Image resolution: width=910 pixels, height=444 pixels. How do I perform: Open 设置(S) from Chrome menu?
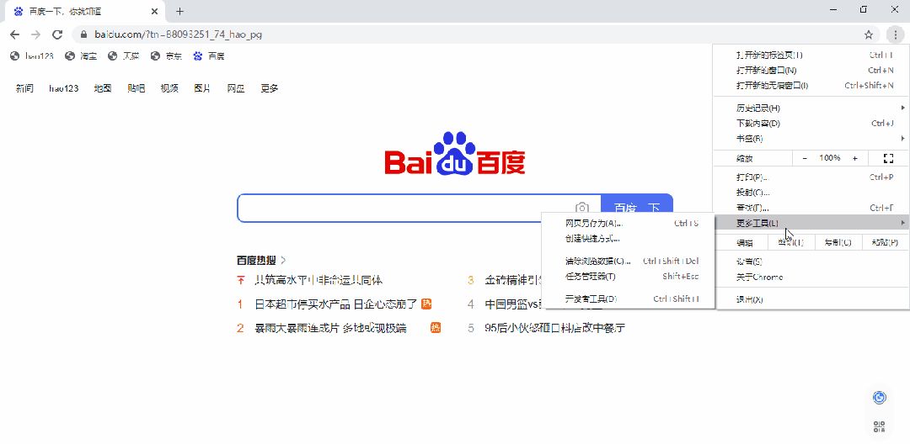pyautogui.click(x=811, y=262)
